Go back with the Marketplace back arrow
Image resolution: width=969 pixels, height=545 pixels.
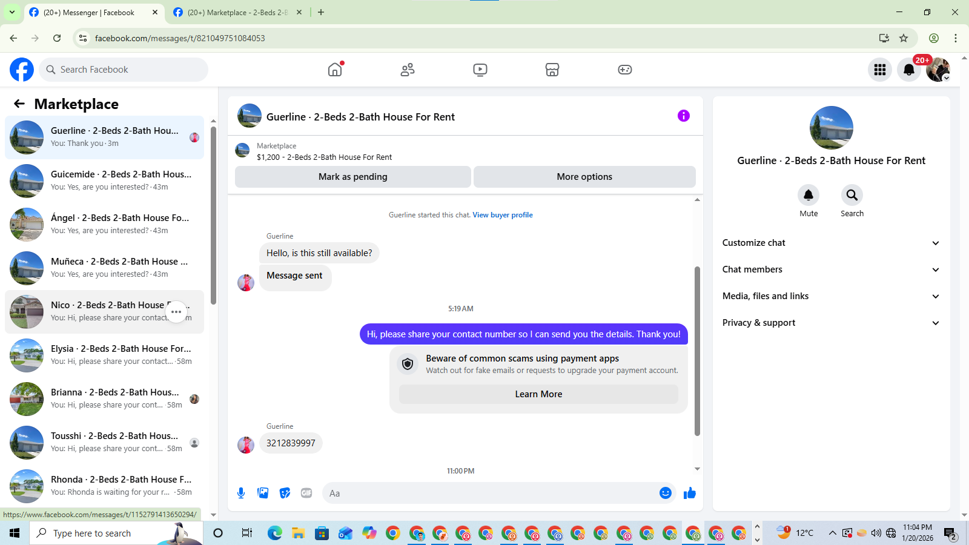[19, 104]
